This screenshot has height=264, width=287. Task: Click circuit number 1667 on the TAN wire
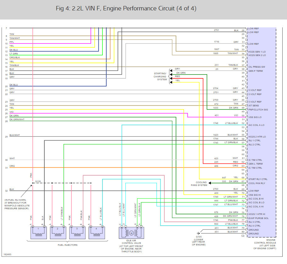[216, 49]
